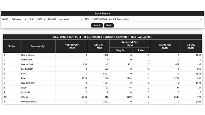Select the Rice commodity cell
Image resolution: width=205 pixels, height=115 pixels.
38,78
